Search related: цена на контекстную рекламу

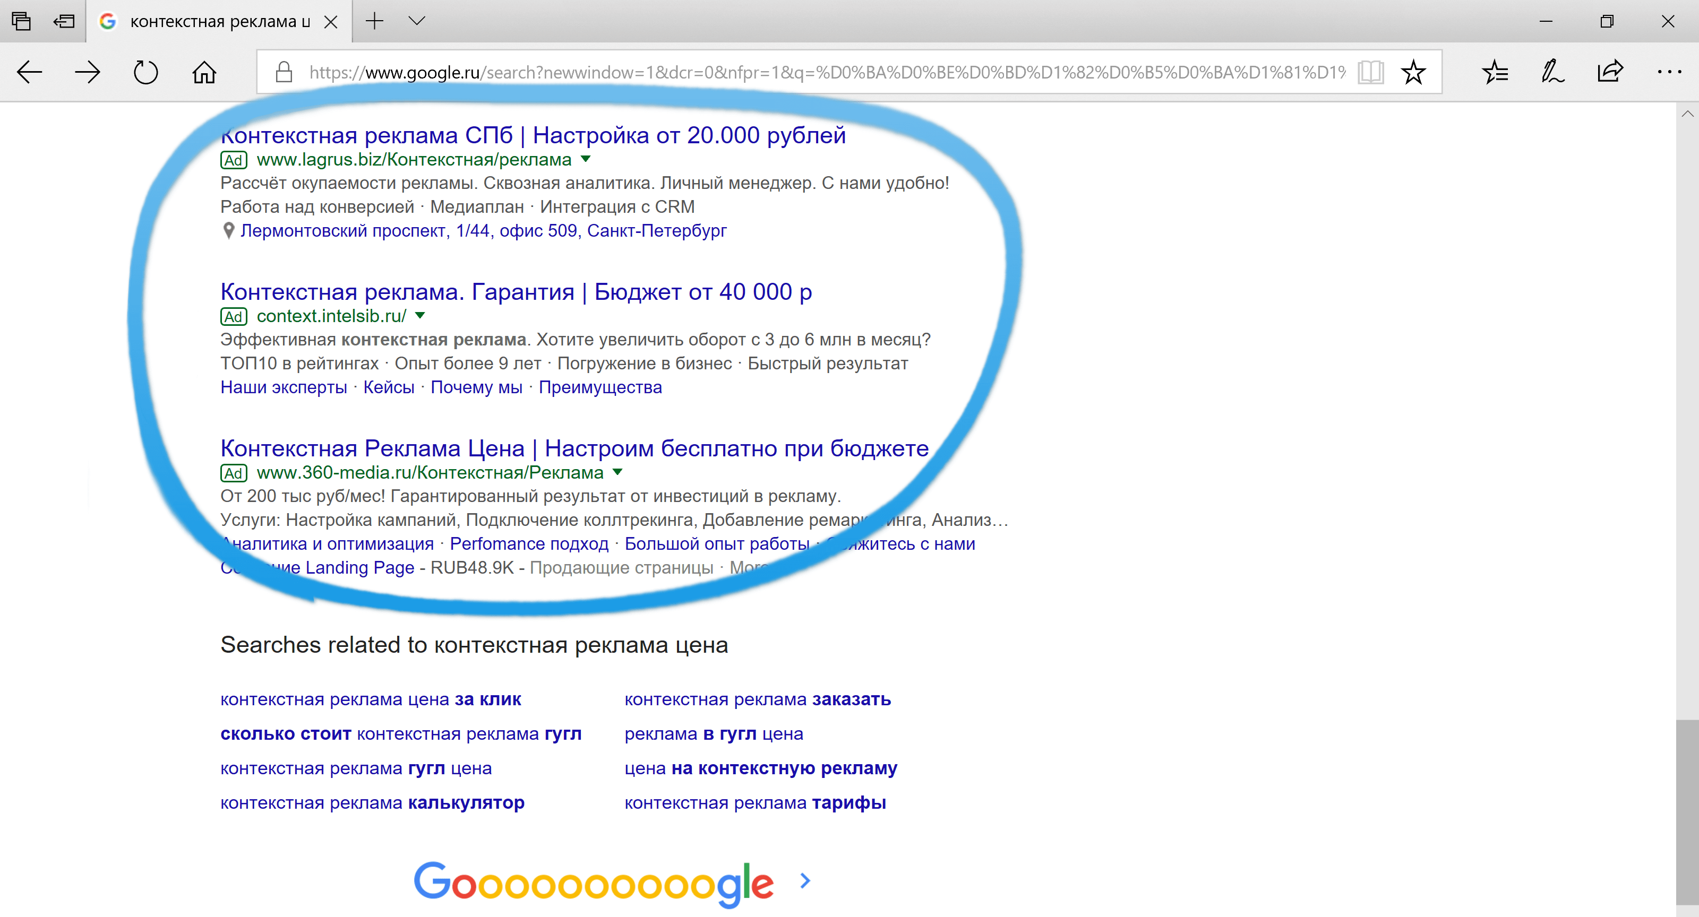click(761, 768)
